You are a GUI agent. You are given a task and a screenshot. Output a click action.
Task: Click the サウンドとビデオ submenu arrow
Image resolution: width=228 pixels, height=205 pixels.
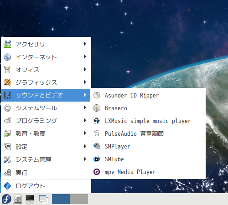(85, 95)
